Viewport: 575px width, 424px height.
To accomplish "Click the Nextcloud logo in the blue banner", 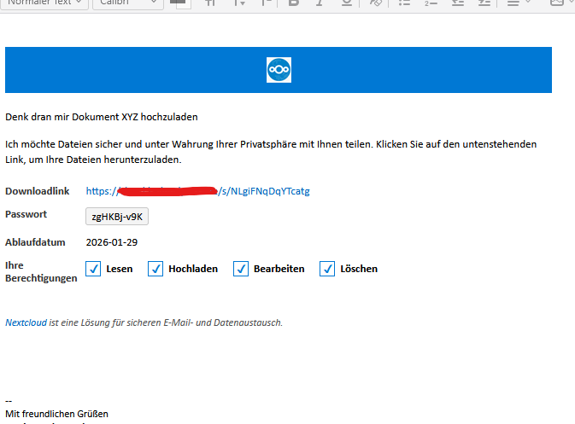I will point(279,70).
